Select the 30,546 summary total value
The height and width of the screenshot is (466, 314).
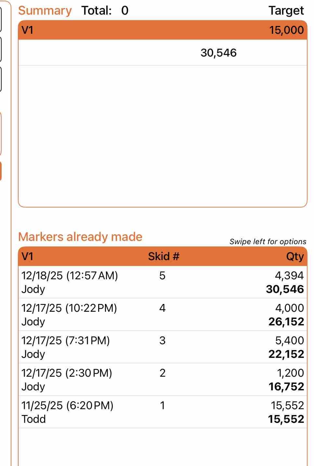click(x=218, y=53)
